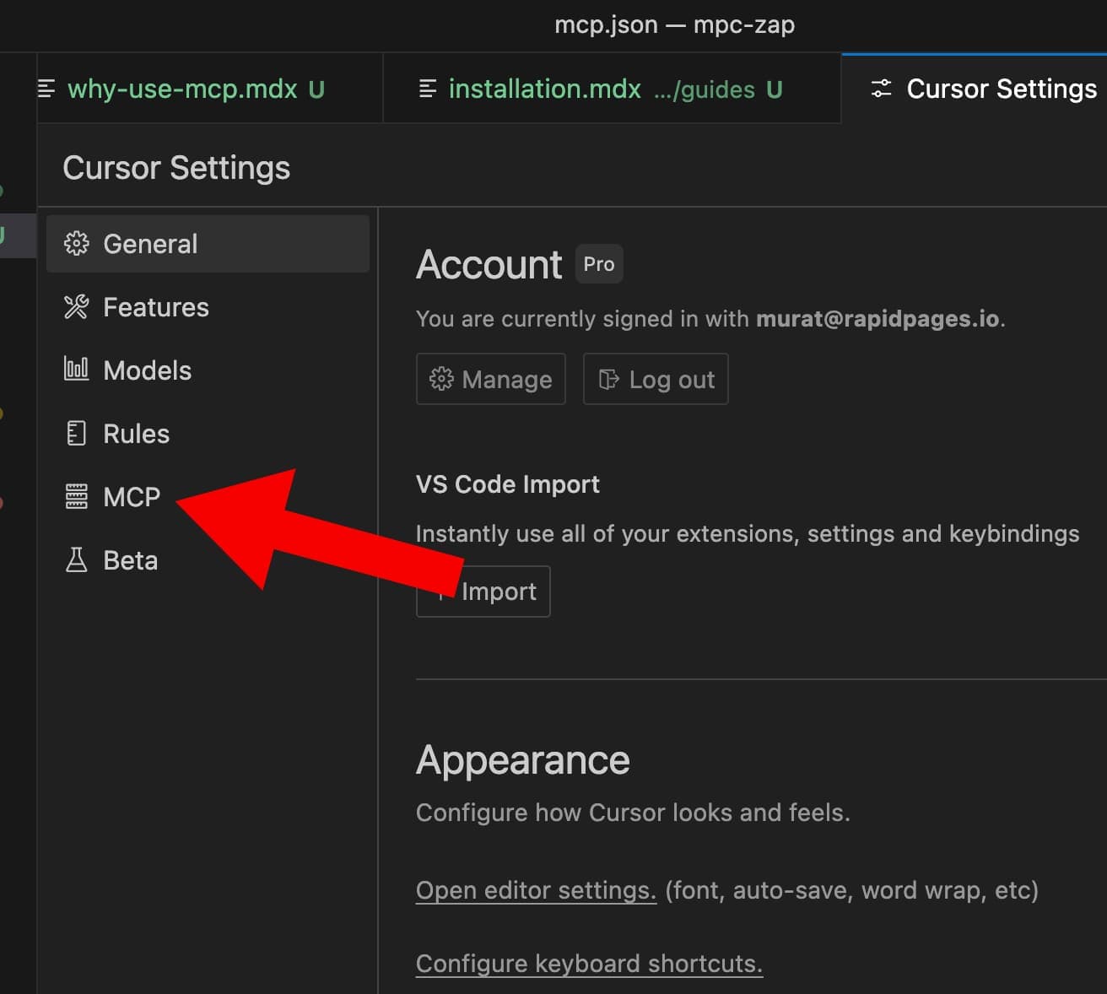1107x994 pixels.
Task: Click the Pro badge next to Account
Action: [598, 264]
